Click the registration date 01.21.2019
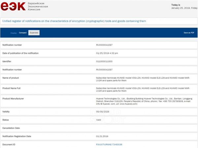 [102, 136]
